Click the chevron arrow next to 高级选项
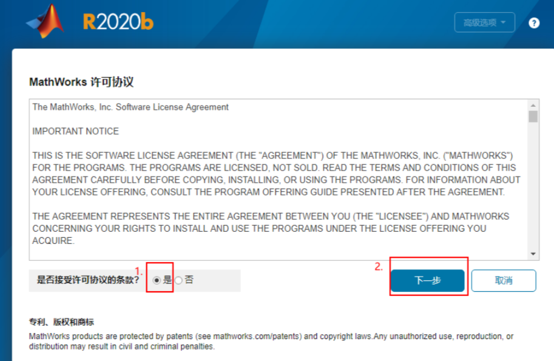554x361 pixels. (502, 22)
